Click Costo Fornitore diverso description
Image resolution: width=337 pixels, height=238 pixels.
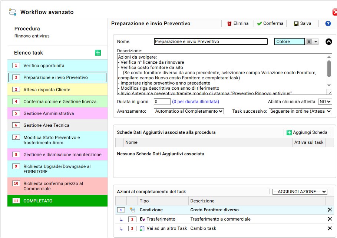(x=214, y=210)
